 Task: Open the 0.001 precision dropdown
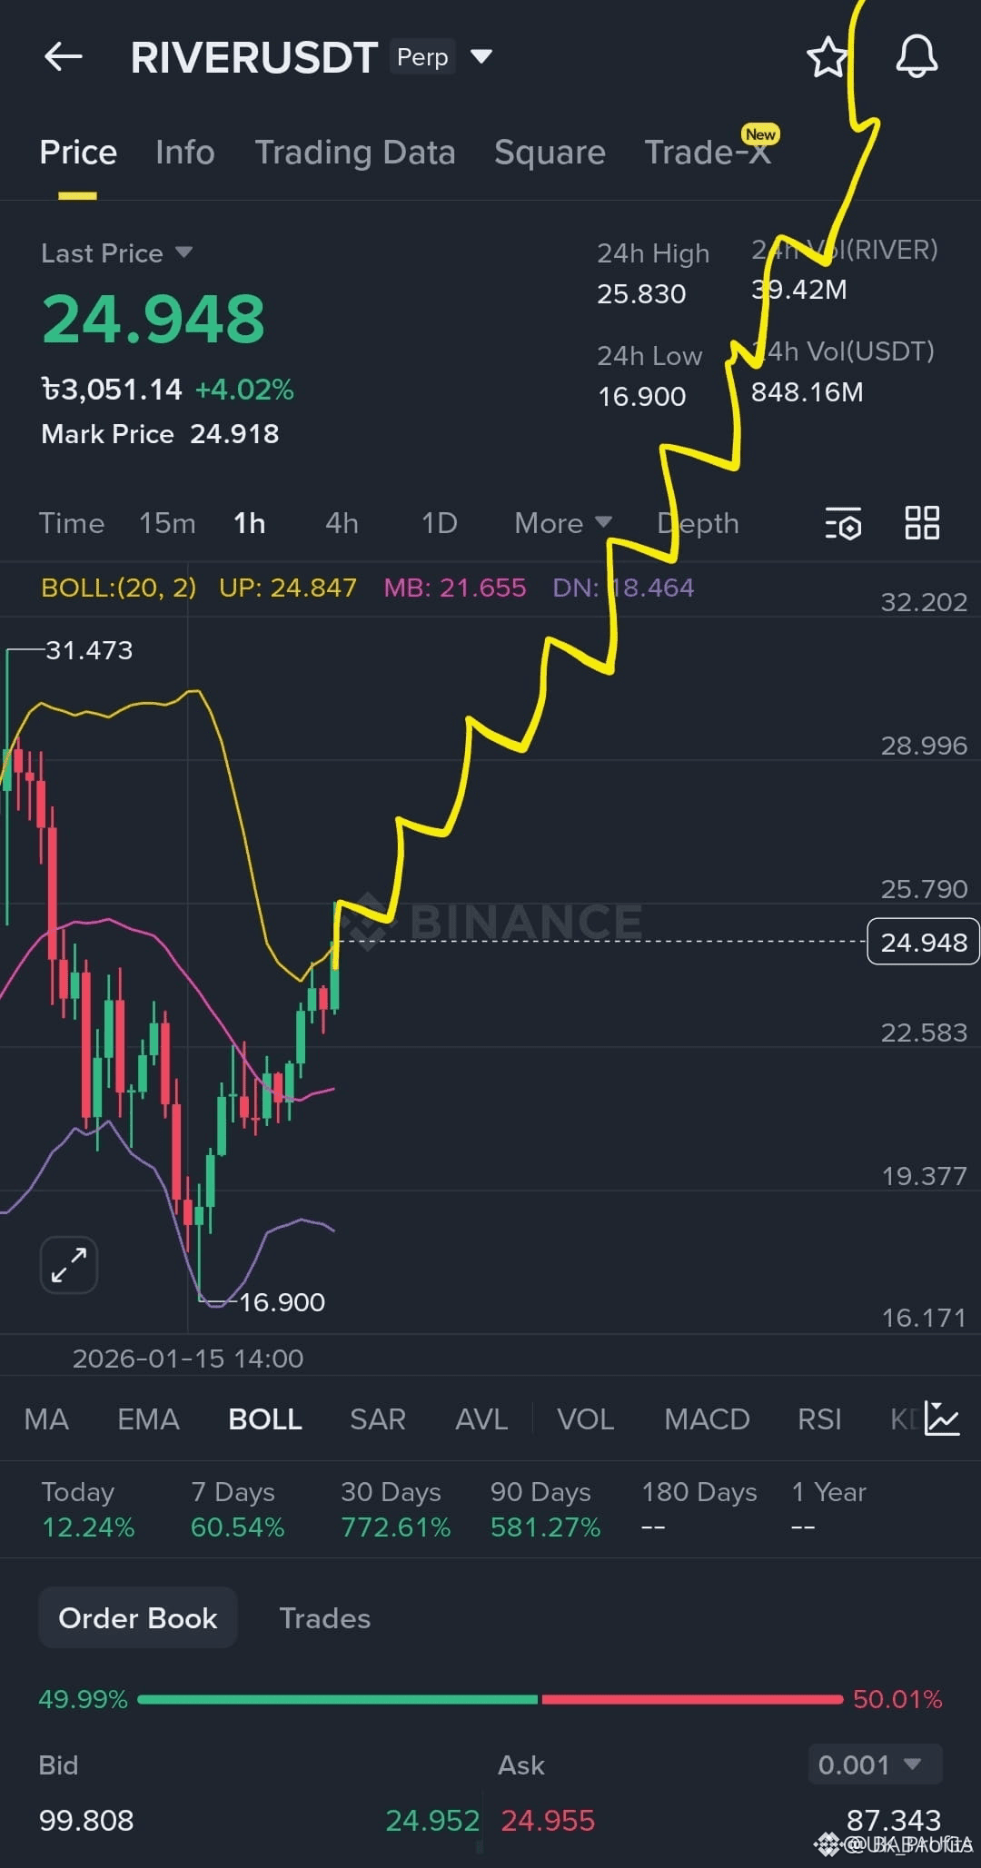tap(874, 1764)
